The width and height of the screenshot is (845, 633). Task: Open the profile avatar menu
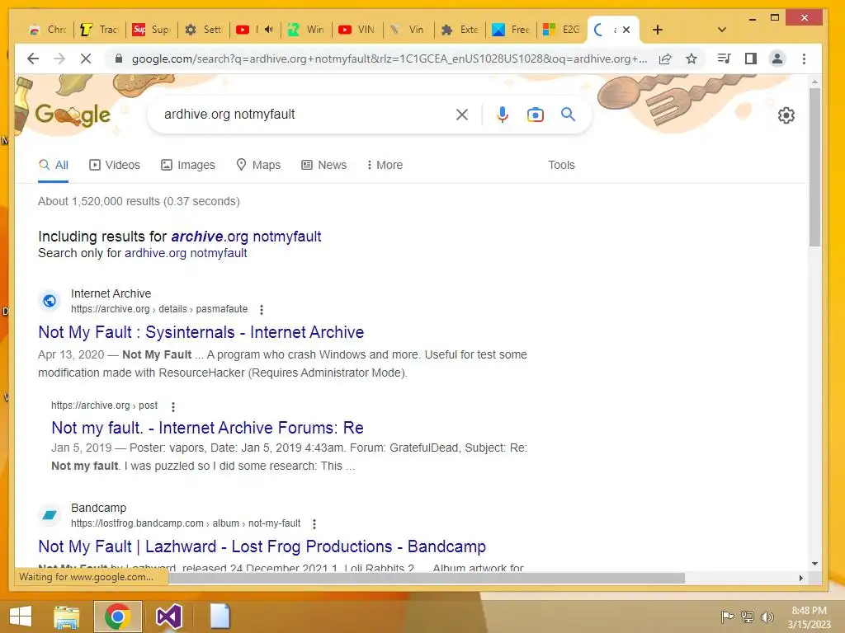pos(777,59)
